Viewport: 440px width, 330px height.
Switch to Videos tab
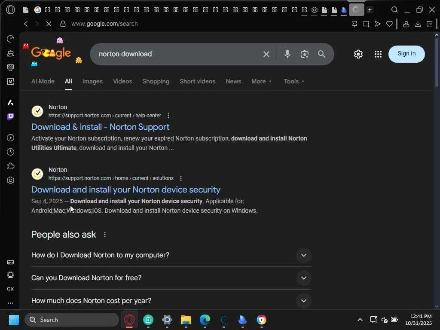(122, 81)
